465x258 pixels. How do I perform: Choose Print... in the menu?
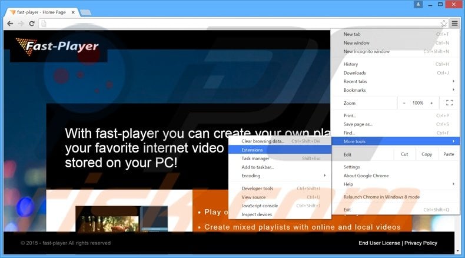396,115
